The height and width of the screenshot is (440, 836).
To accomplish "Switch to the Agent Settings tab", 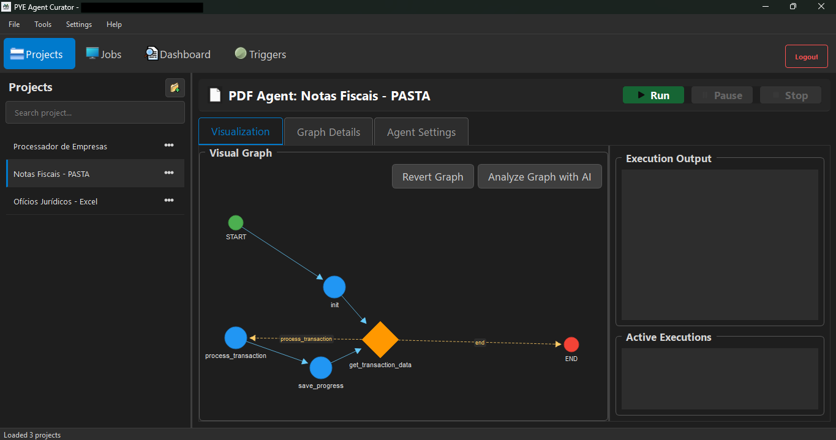I will coord(421,132).
